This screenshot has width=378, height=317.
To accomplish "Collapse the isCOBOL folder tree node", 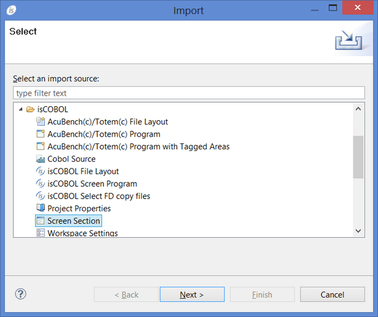I will [20, 109].
